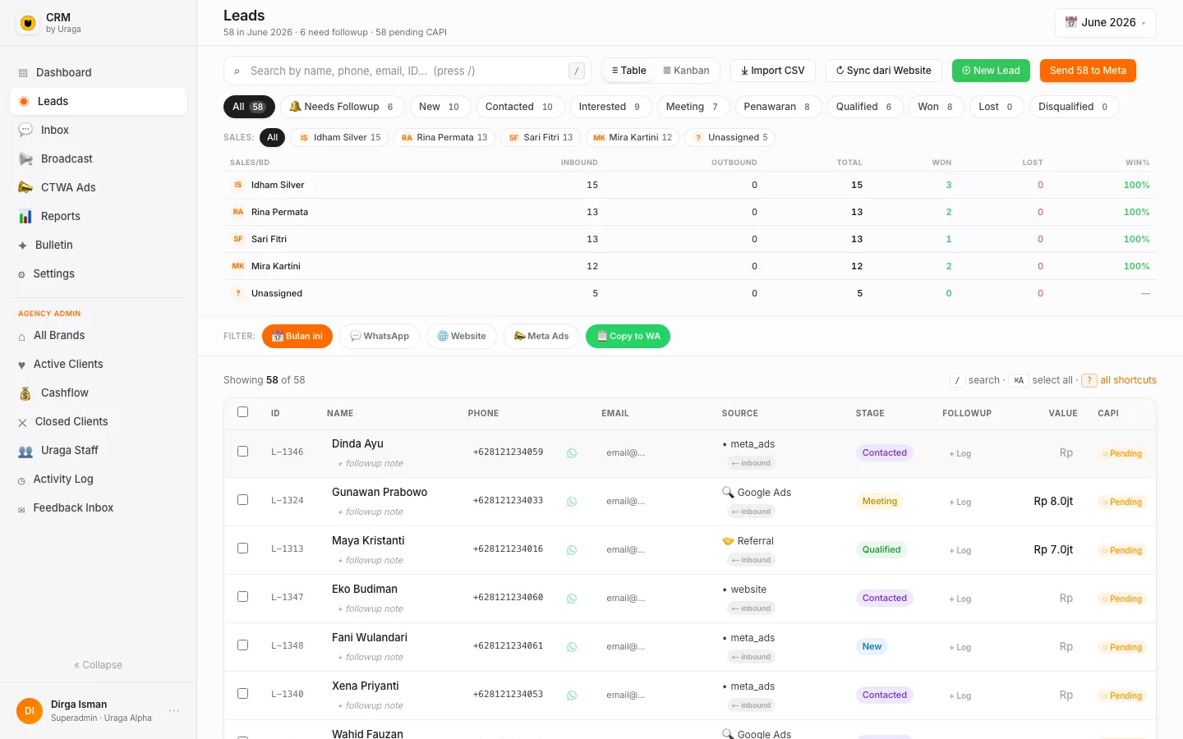Add log for Dinda Ayu followup

point(960,453)
